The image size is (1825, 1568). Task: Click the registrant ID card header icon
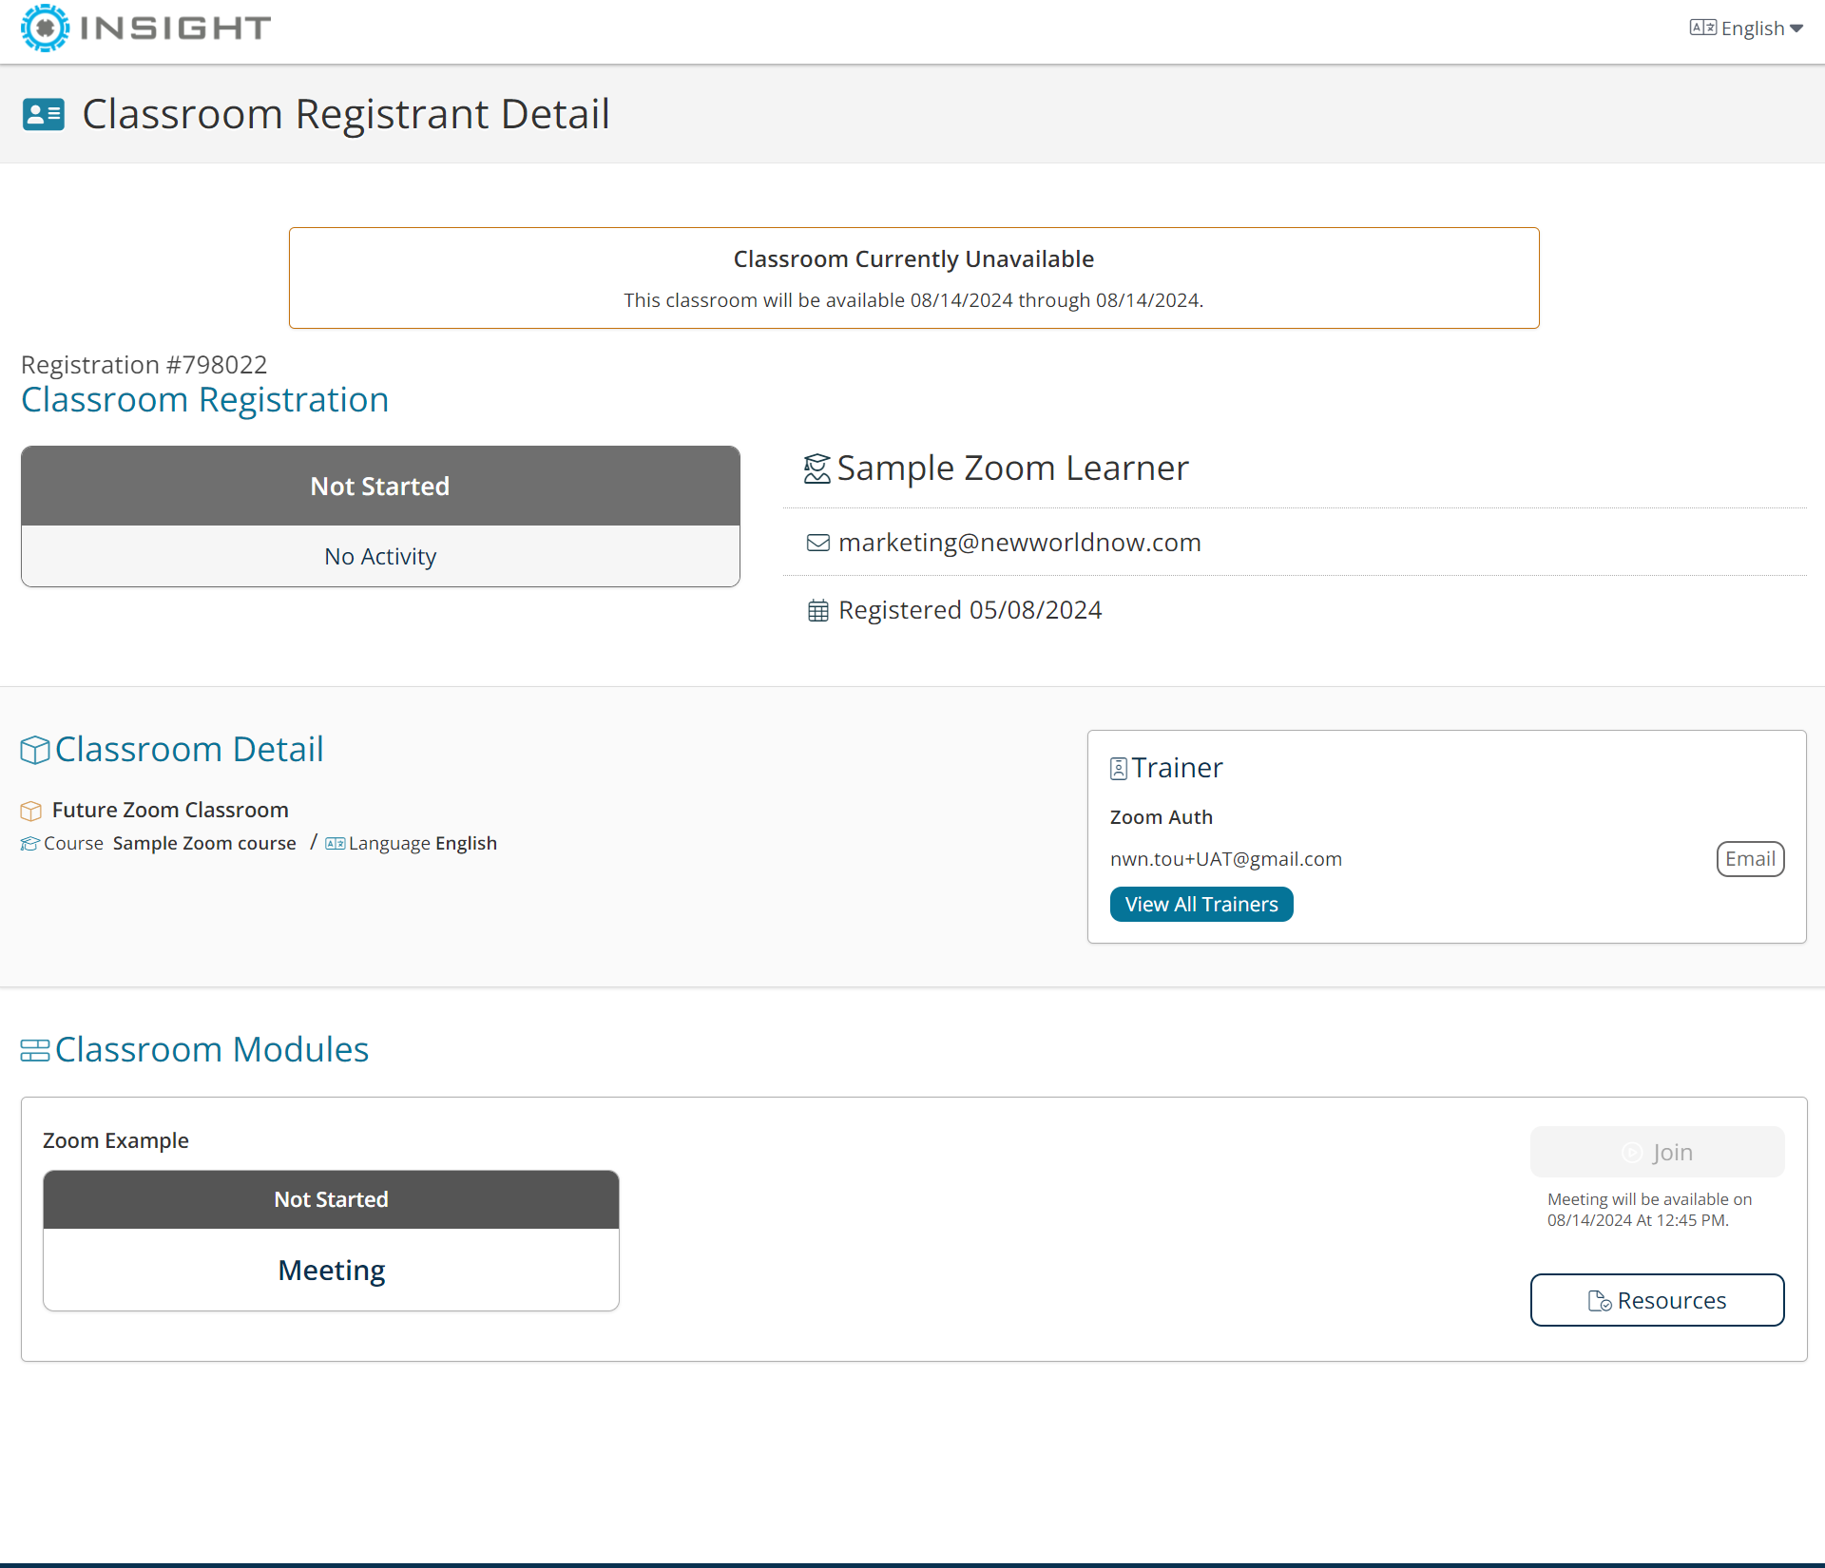point(43,115)
